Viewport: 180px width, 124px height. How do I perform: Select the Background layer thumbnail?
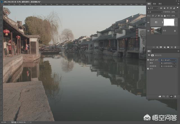(156, 31)
